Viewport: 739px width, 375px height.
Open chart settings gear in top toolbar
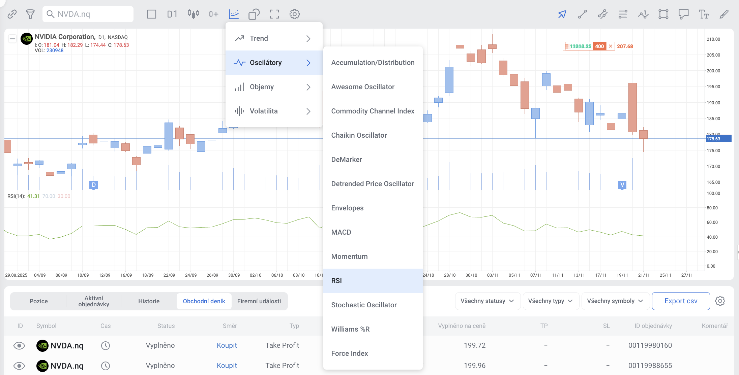(x=294, y=14)
